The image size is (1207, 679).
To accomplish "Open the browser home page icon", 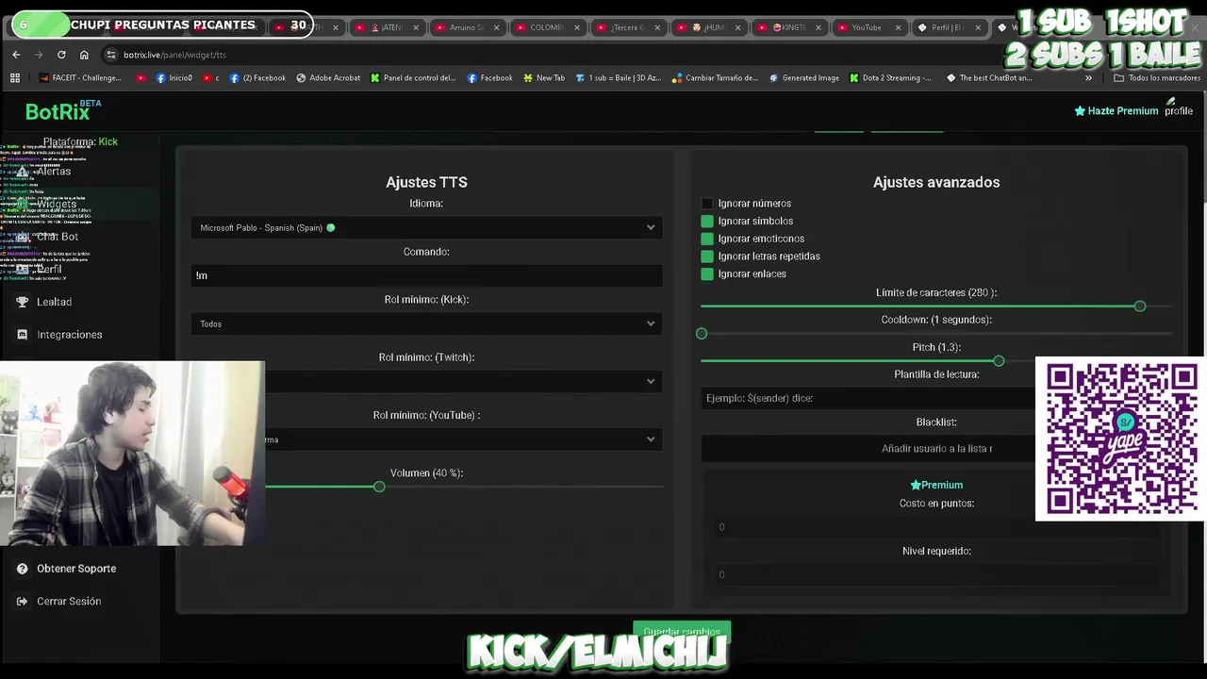I will coord(84,55).
